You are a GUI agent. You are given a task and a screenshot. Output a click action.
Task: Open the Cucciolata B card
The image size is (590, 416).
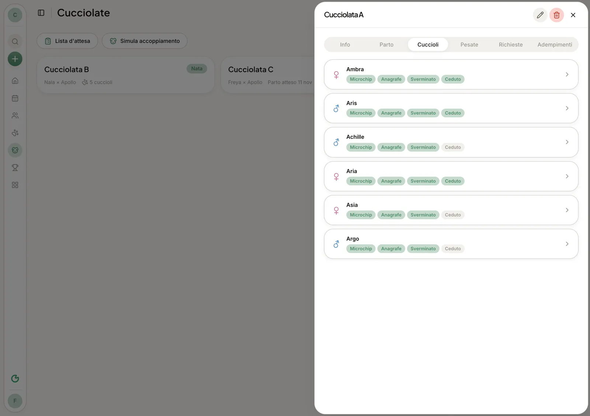pos(125,75)
